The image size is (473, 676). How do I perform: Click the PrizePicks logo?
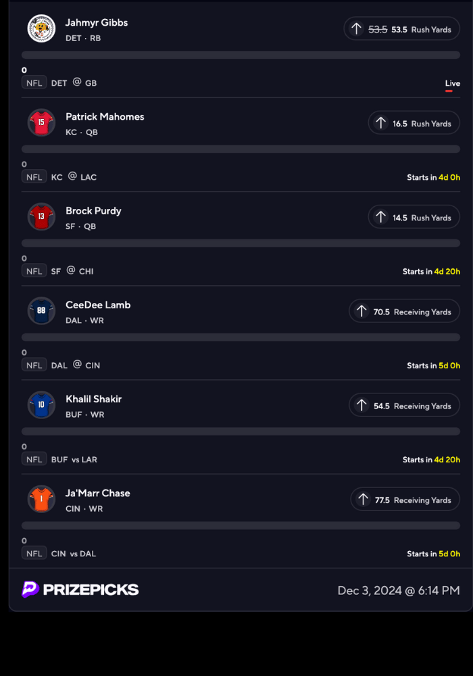(80, 589)
